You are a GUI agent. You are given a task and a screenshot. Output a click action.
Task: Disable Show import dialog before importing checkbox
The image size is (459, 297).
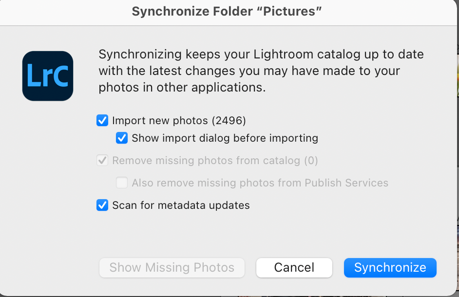tap(122, 138)
